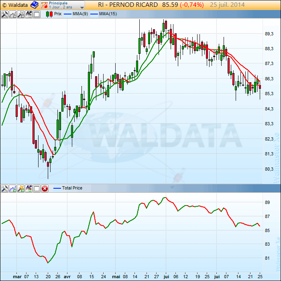The image size is (281, 281).
Task: Maximize the Total Price panel window icon
Action: point(37,188)
